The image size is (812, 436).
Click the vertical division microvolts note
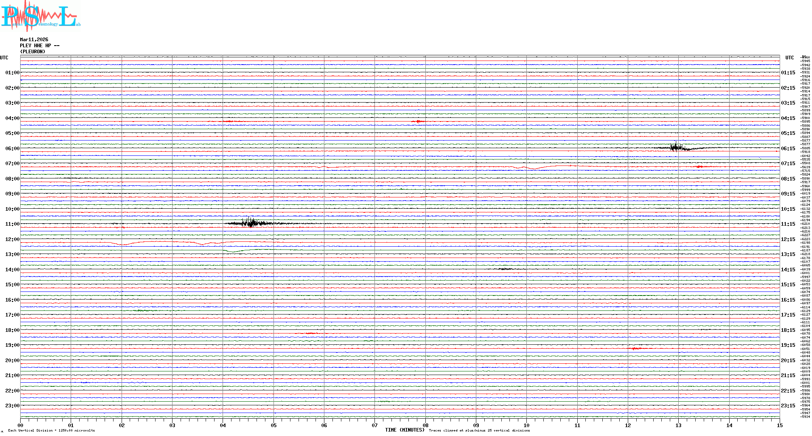51,430
